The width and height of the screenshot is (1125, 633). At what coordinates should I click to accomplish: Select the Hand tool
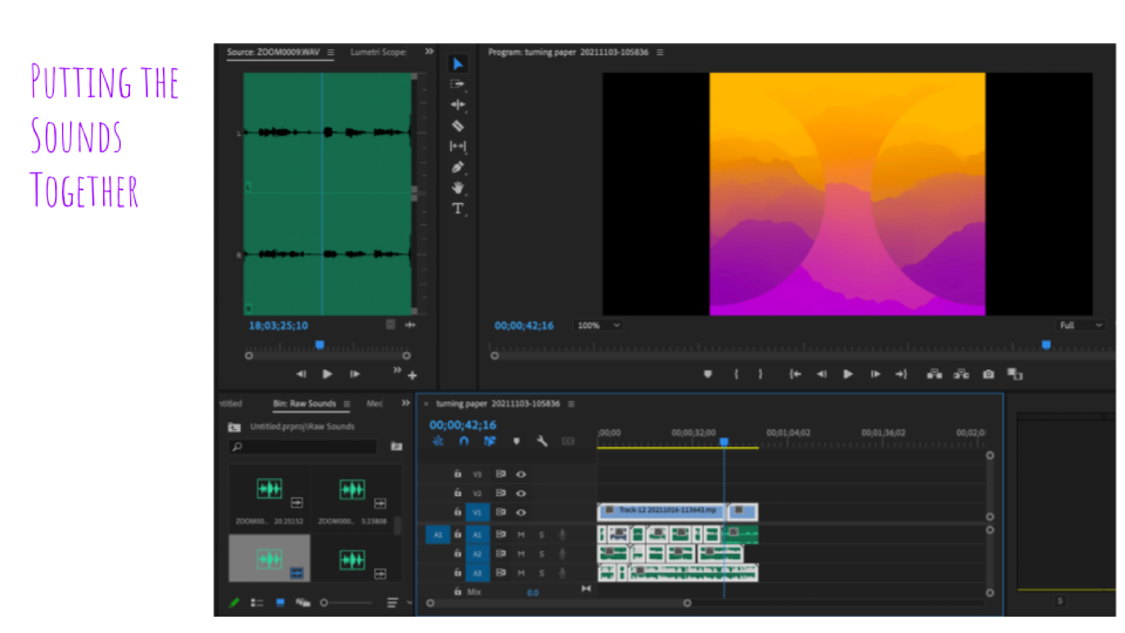(x=458, y=188)
